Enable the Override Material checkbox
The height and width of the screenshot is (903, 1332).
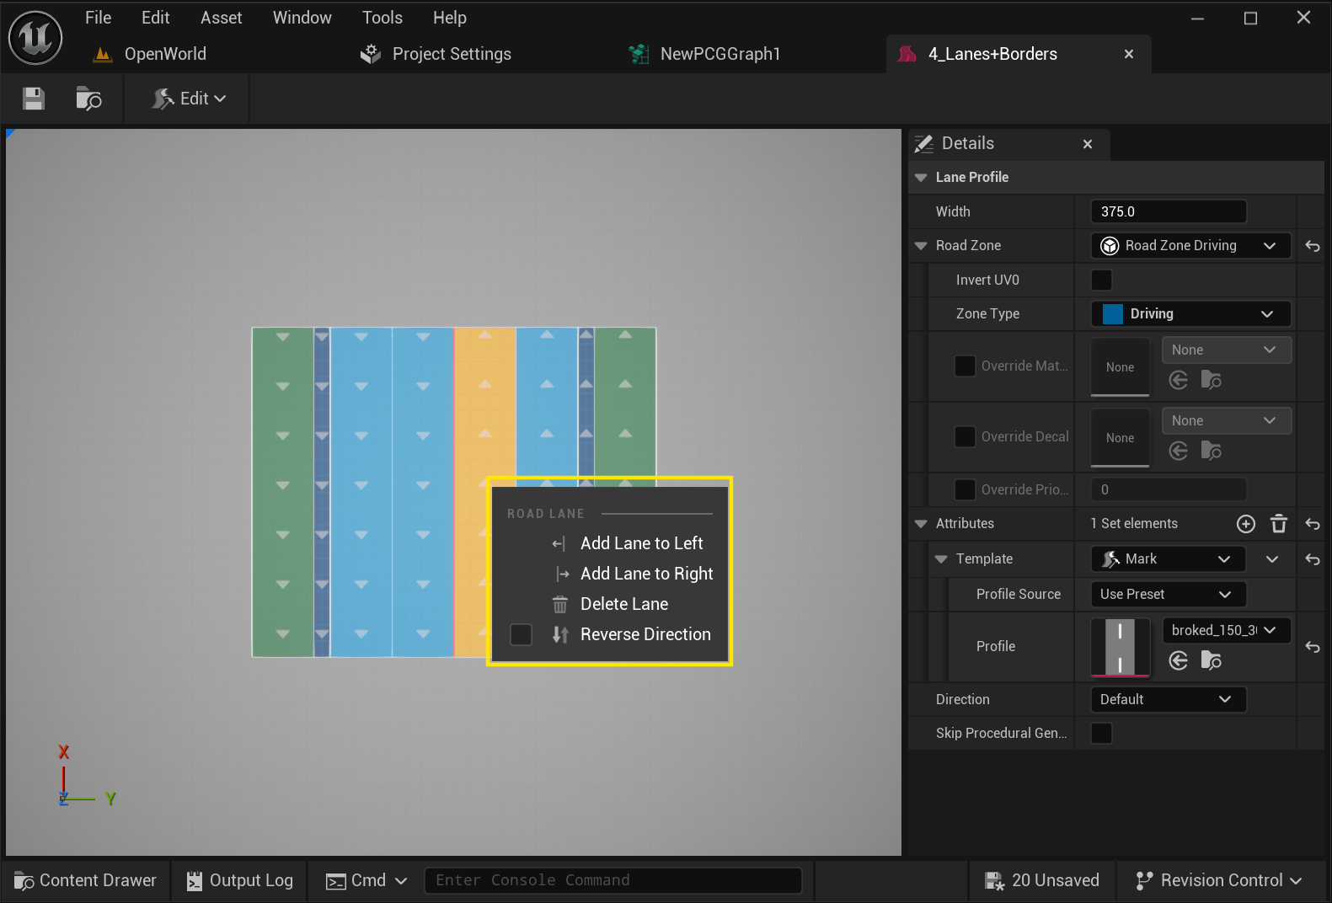click(965, 366)
